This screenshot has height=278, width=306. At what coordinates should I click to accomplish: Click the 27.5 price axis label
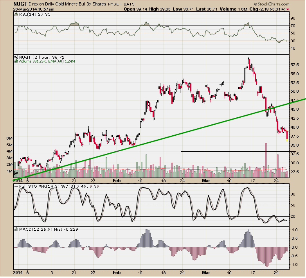tap(295, 172)
